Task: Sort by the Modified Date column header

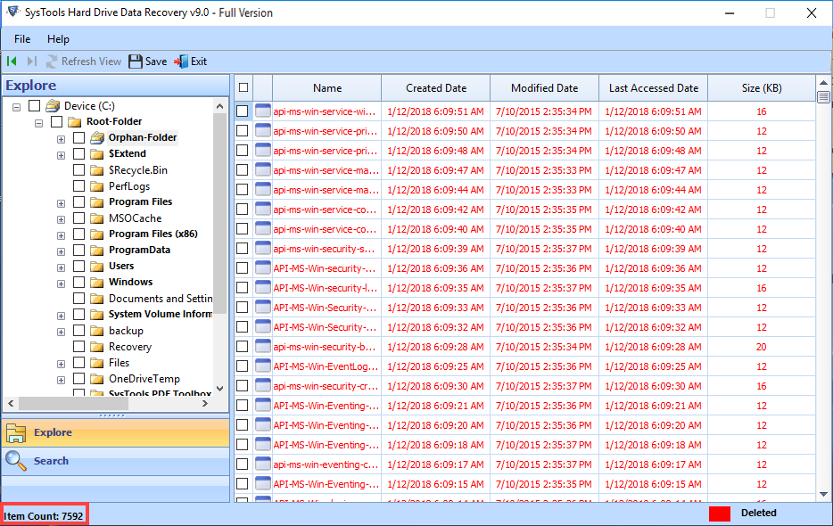Action: click(544, 88)
